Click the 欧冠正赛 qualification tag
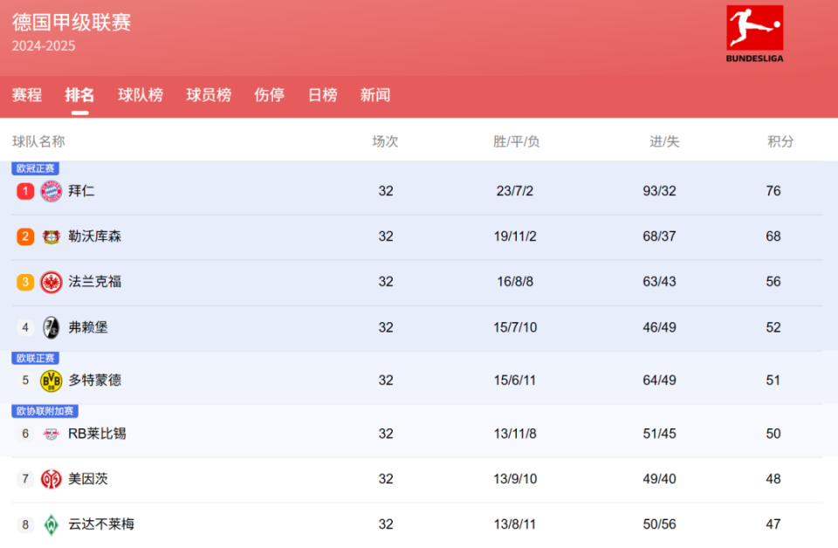Image resolution: width=838 pixels, height=548 pixels. point(35,168)
